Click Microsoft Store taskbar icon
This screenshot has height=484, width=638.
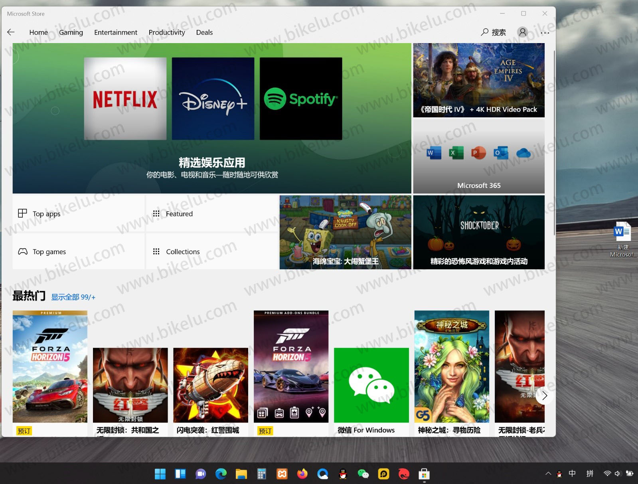point(424,474)
